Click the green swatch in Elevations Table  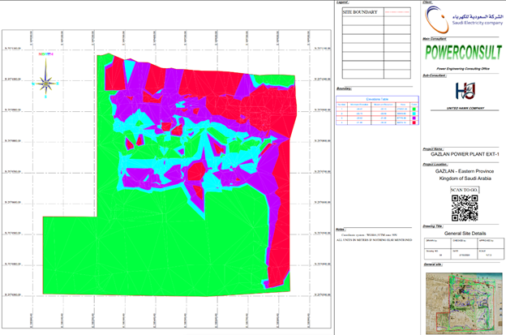[x=414, y=110]
